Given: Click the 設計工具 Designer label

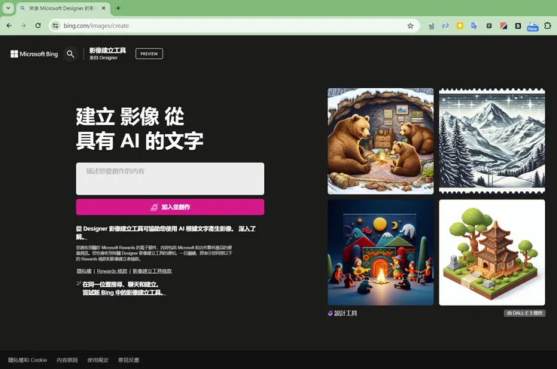Looking at the screenshot, I should (342, 313).
